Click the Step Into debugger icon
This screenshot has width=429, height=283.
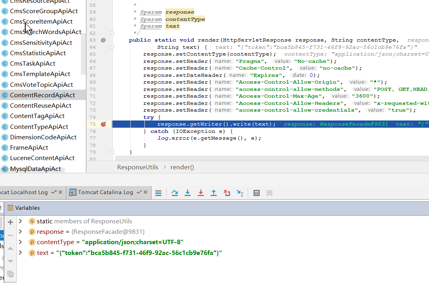click(x=188, y=193)
